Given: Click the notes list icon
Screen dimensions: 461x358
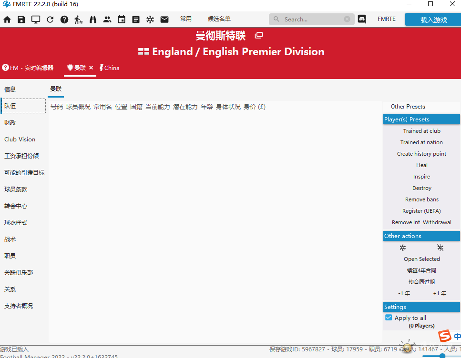Looking at the screenshot, I should [x=136, y=20].
